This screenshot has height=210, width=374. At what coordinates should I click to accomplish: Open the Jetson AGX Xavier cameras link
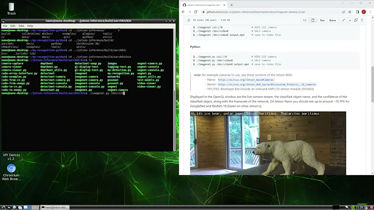pos(267,84)
